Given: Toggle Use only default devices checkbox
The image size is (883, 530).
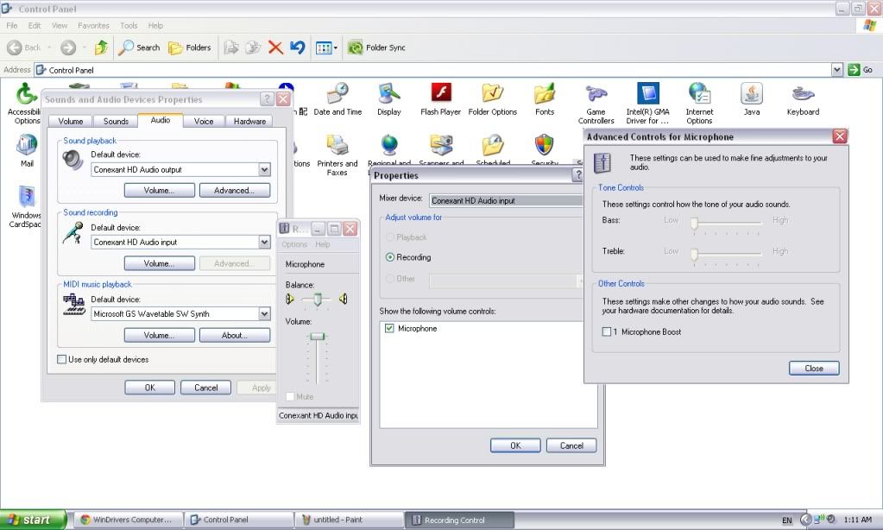Looking at the screenshot, I should (x=62, y=359).
